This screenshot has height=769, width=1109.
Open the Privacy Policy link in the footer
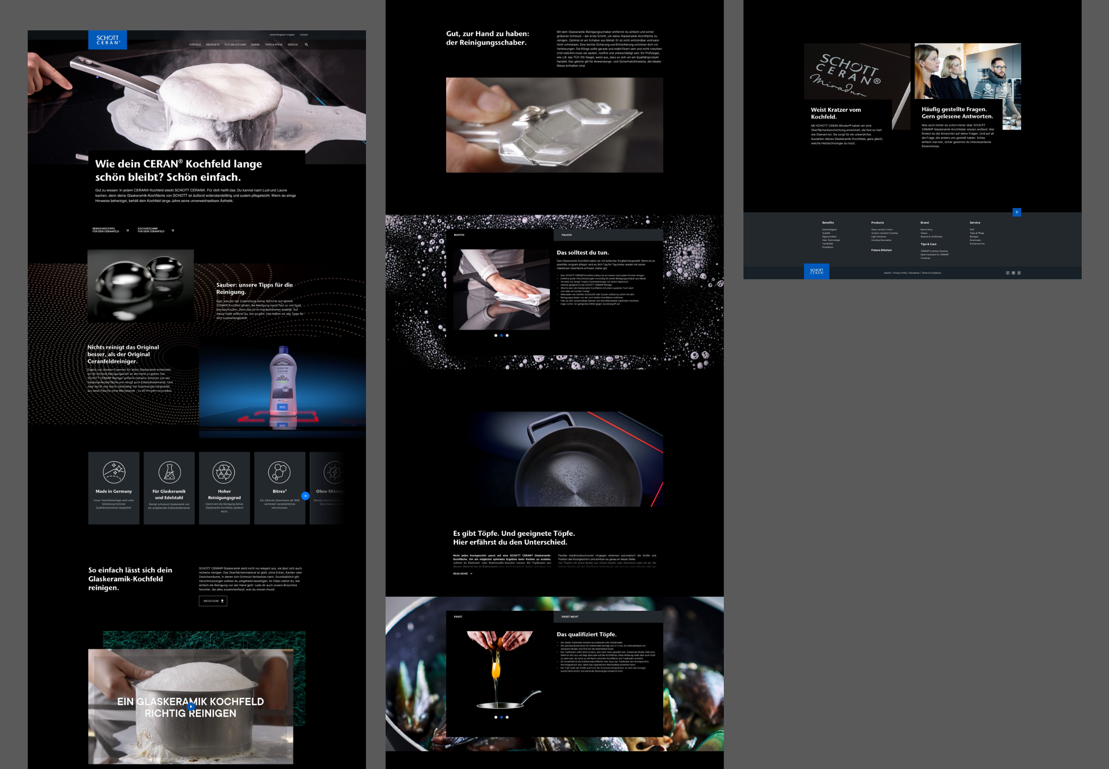[x=900, y=272]
